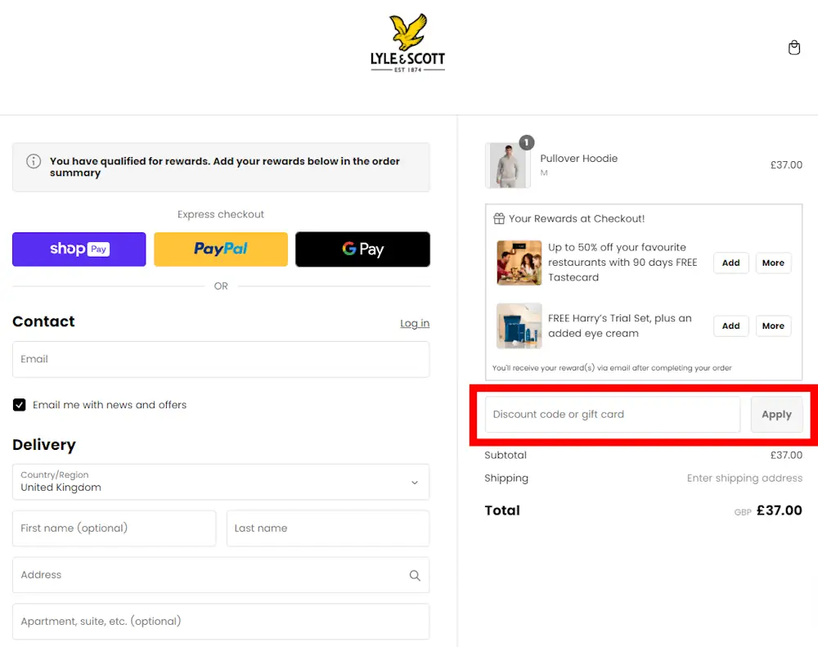Click the total amount £37.00 beside GBP
818x647 pixels.
(780, 510)
